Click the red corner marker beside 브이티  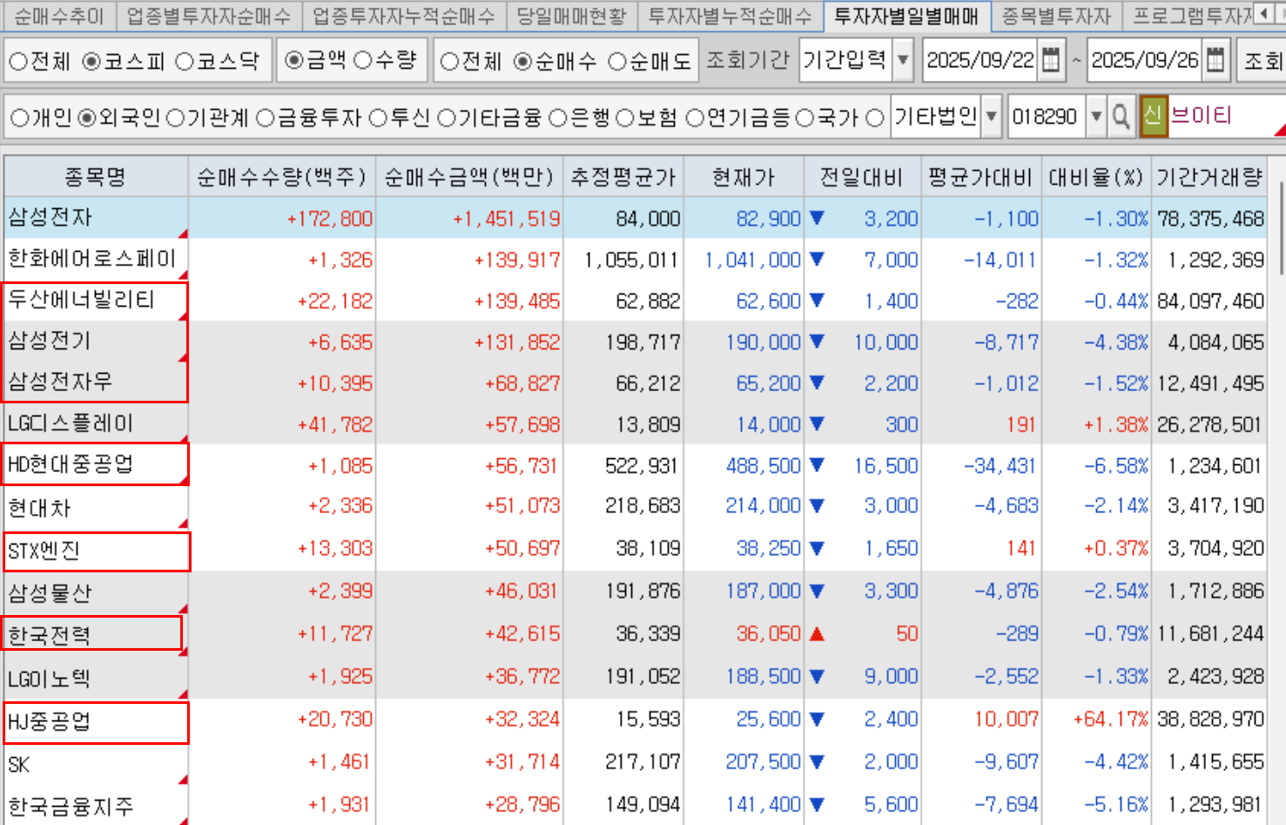(x=1279, y=131)
